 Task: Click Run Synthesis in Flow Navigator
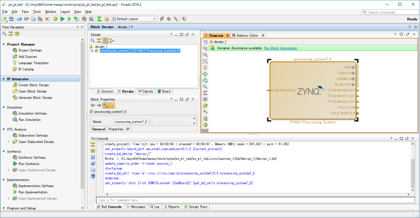(29, 163)
